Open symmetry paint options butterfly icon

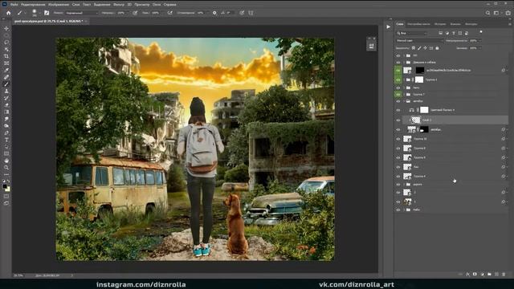coord(251,13)
